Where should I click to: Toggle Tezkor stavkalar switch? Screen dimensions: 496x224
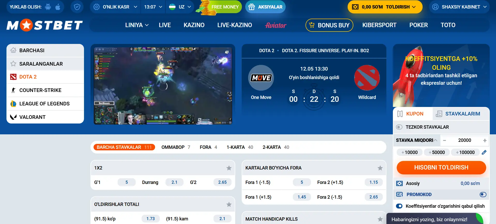(399, 127)
